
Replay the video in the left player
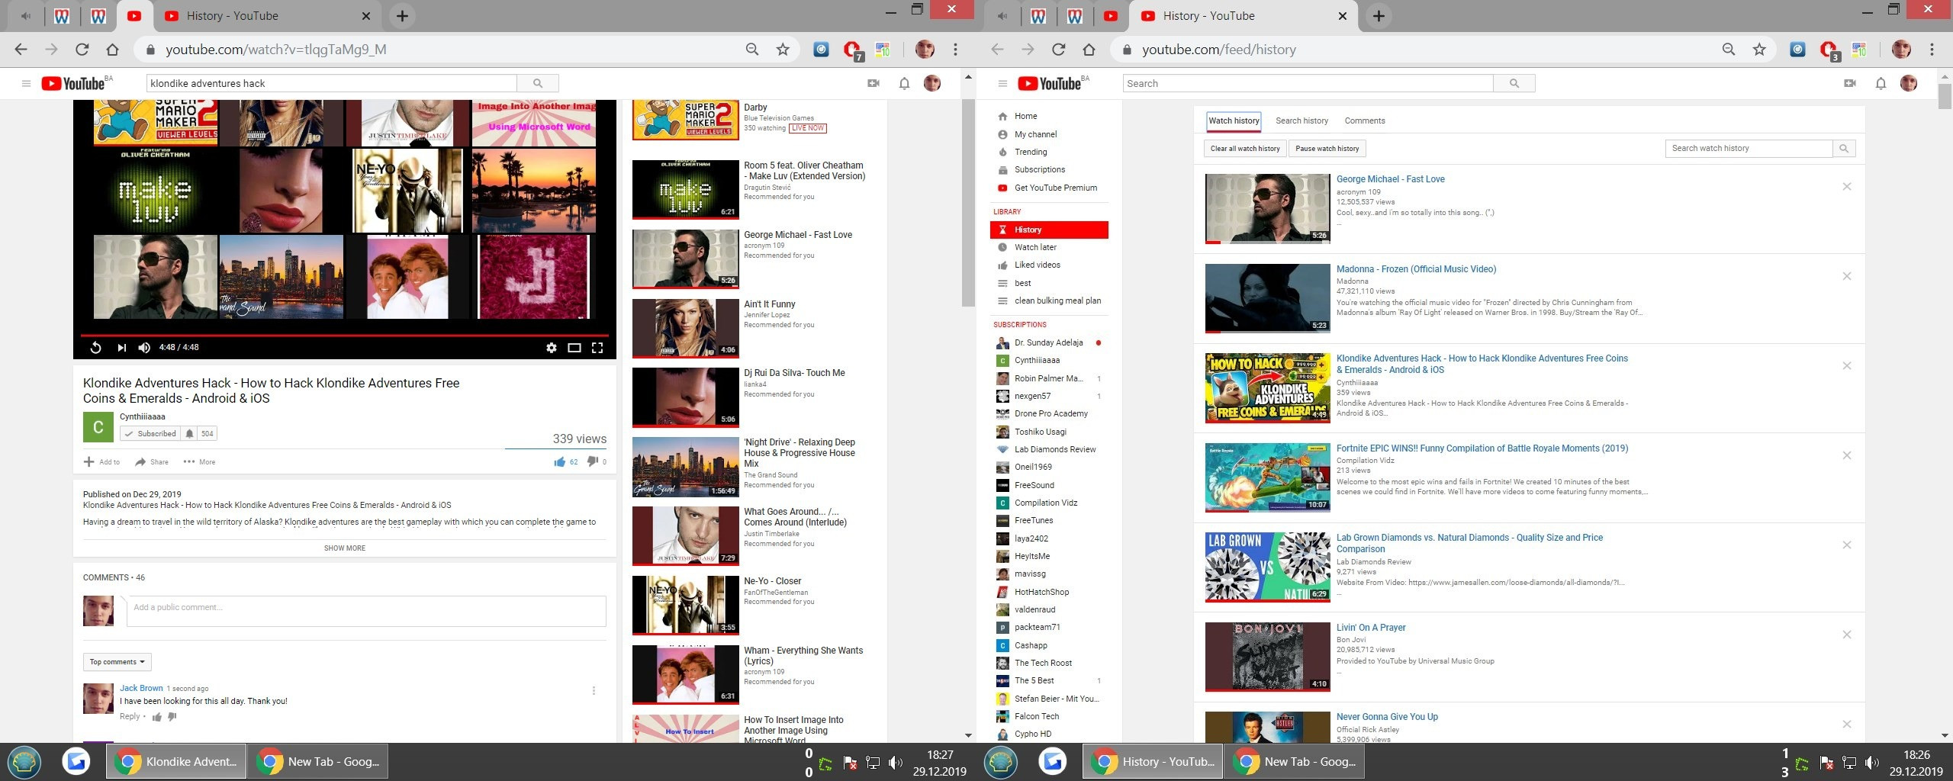coord(95,348)
